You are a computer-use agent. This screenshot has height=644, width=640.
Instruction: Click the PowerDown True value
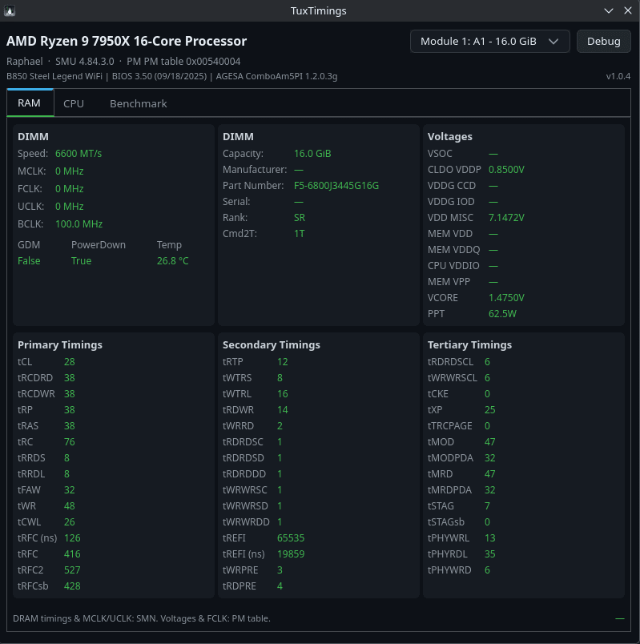(81, 260)
